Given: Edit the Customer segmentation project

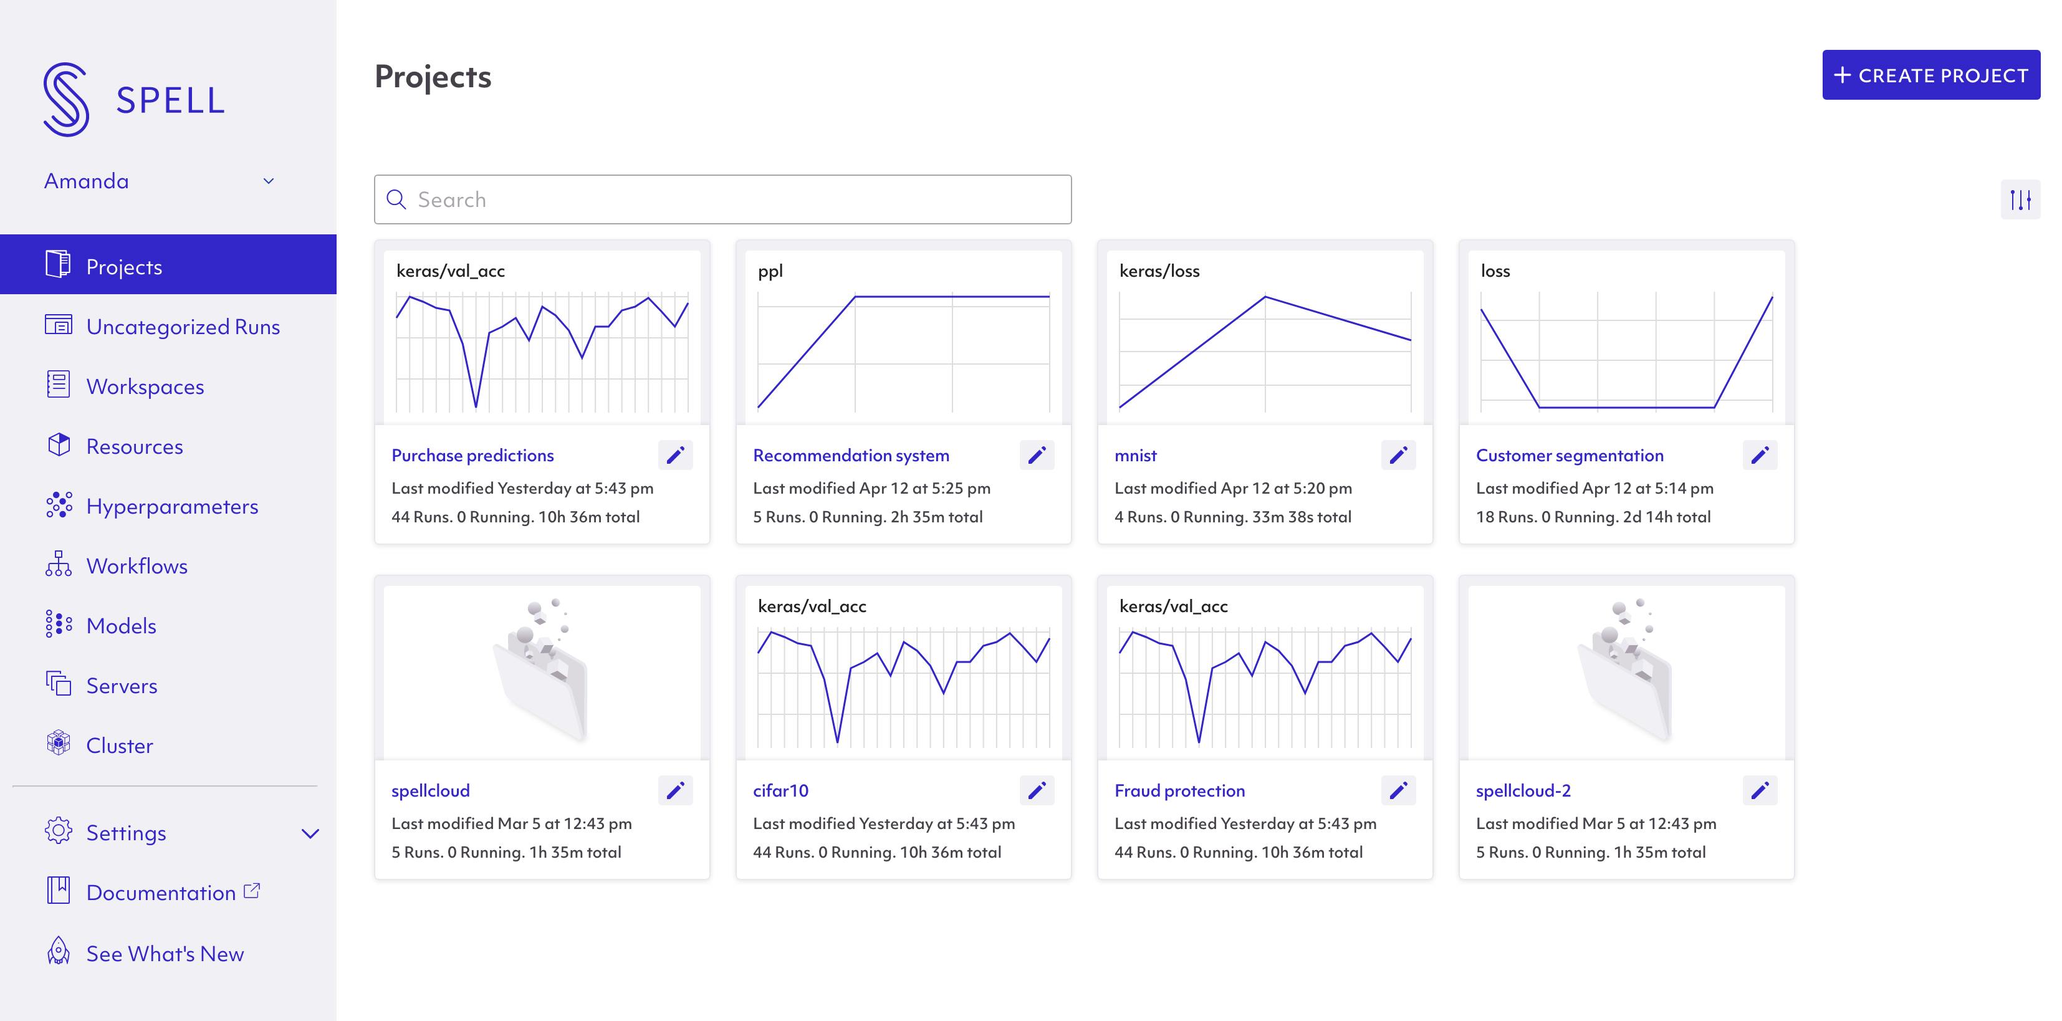Looking at the screenshot, I should [1760, 455].
